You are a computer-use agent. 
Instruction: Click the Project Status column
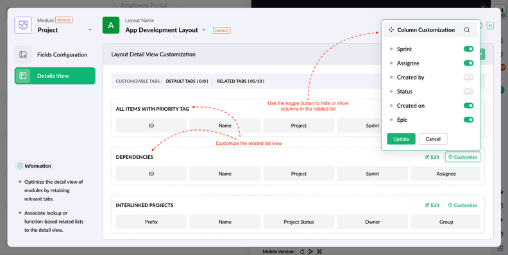click(x=299, y=222)
